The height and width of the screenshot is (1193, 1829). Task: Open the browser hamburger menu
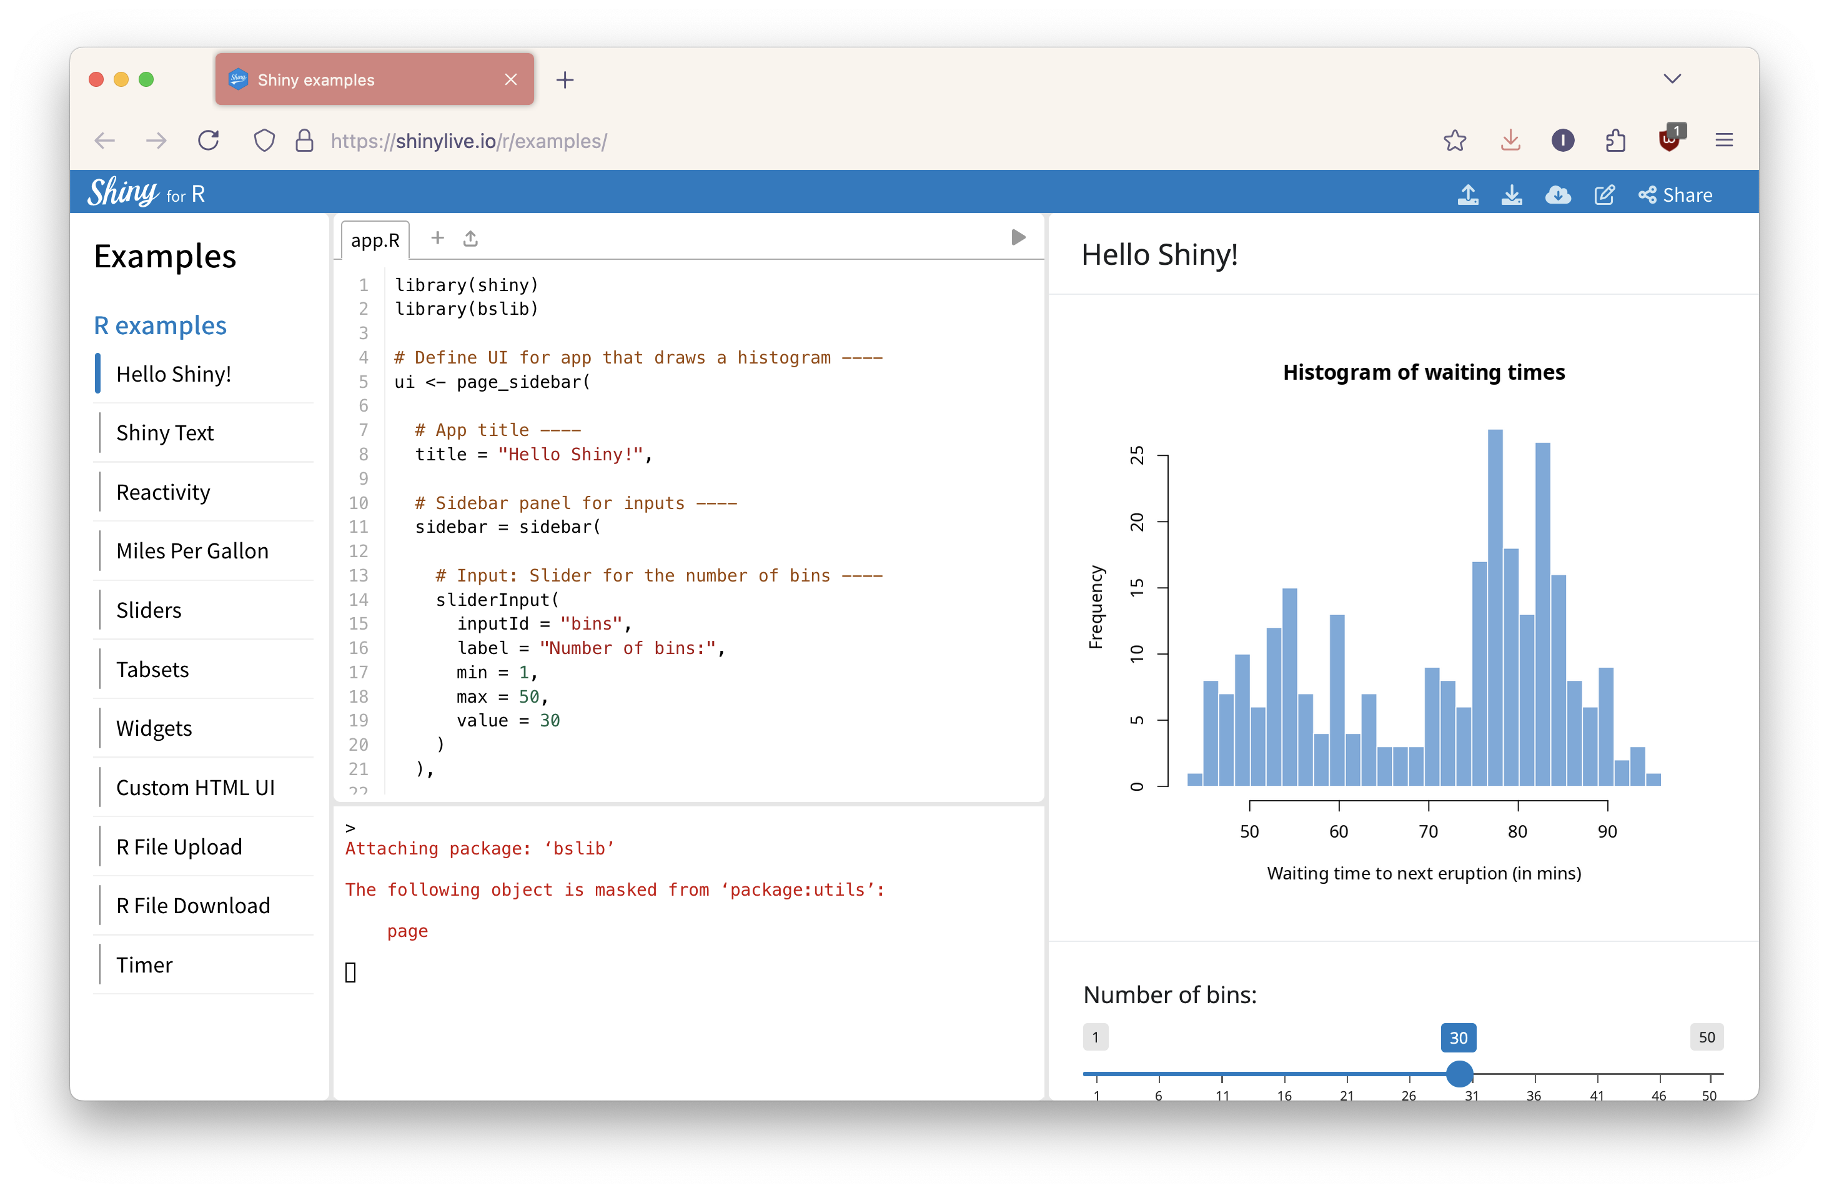(x=1723, y=141)
